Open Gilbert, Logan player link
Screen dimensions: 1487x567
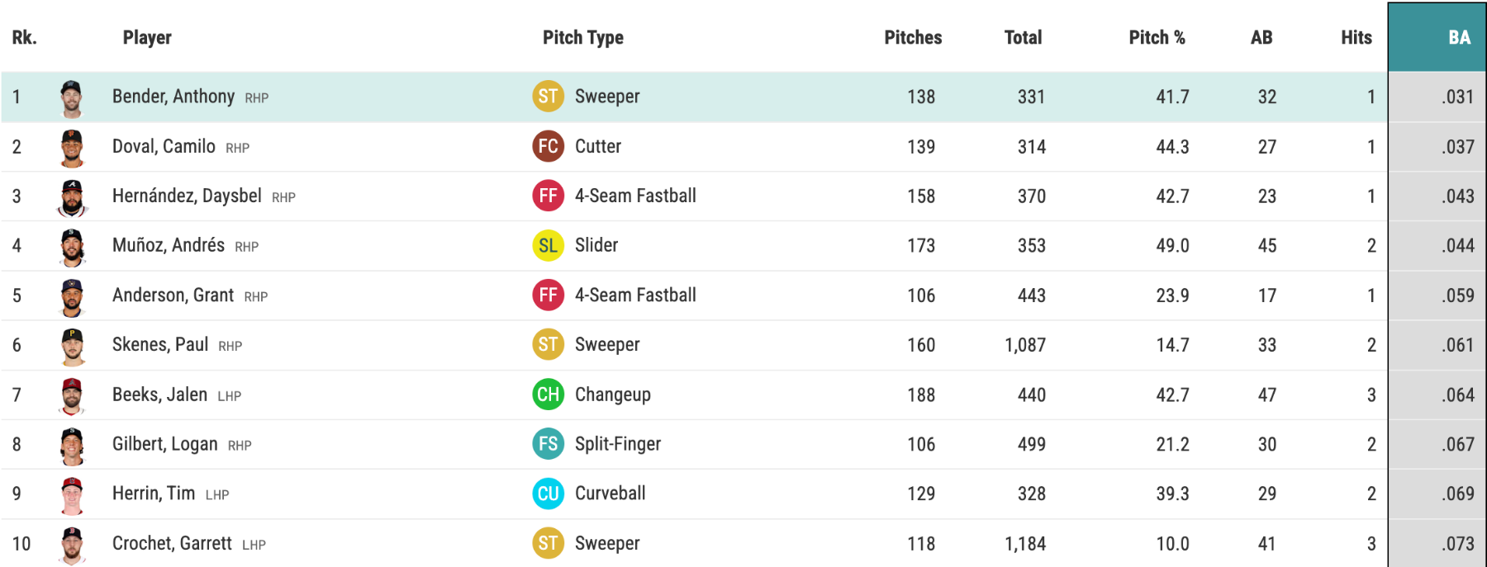pyautogui.click(x=165, y=444)
